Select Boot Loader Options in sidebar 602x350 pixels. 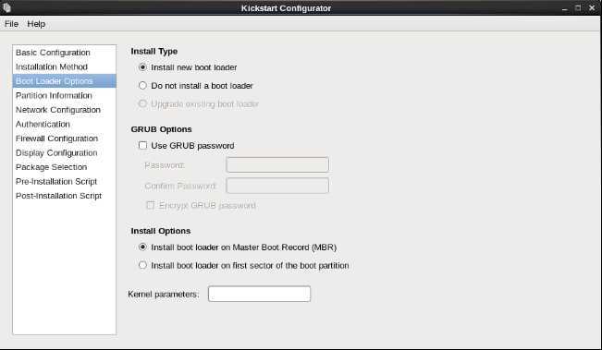[x=64, y=81]
